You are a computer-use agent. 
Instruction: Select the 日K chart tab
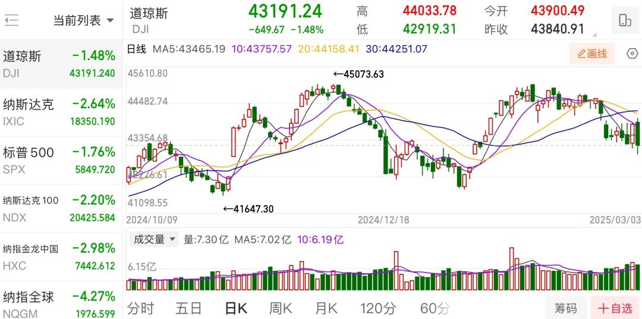[235, 308]
